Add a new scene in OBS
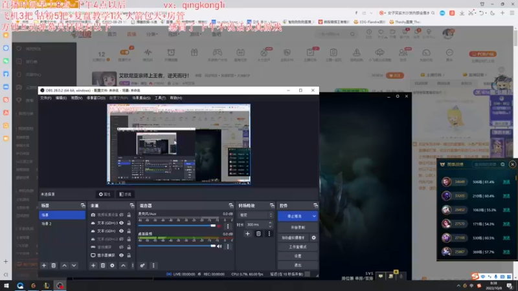The height and width of the screenshot is (291, 518). (44, 265)
